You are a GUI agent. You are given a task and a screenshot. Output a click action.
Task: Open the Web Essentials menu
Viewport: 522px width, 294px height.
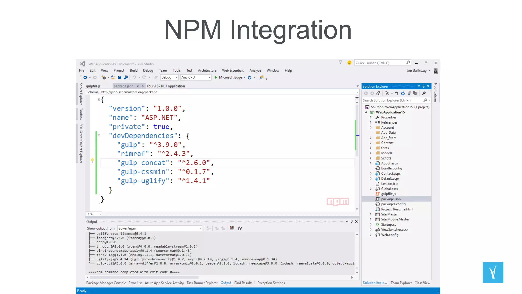233,70
